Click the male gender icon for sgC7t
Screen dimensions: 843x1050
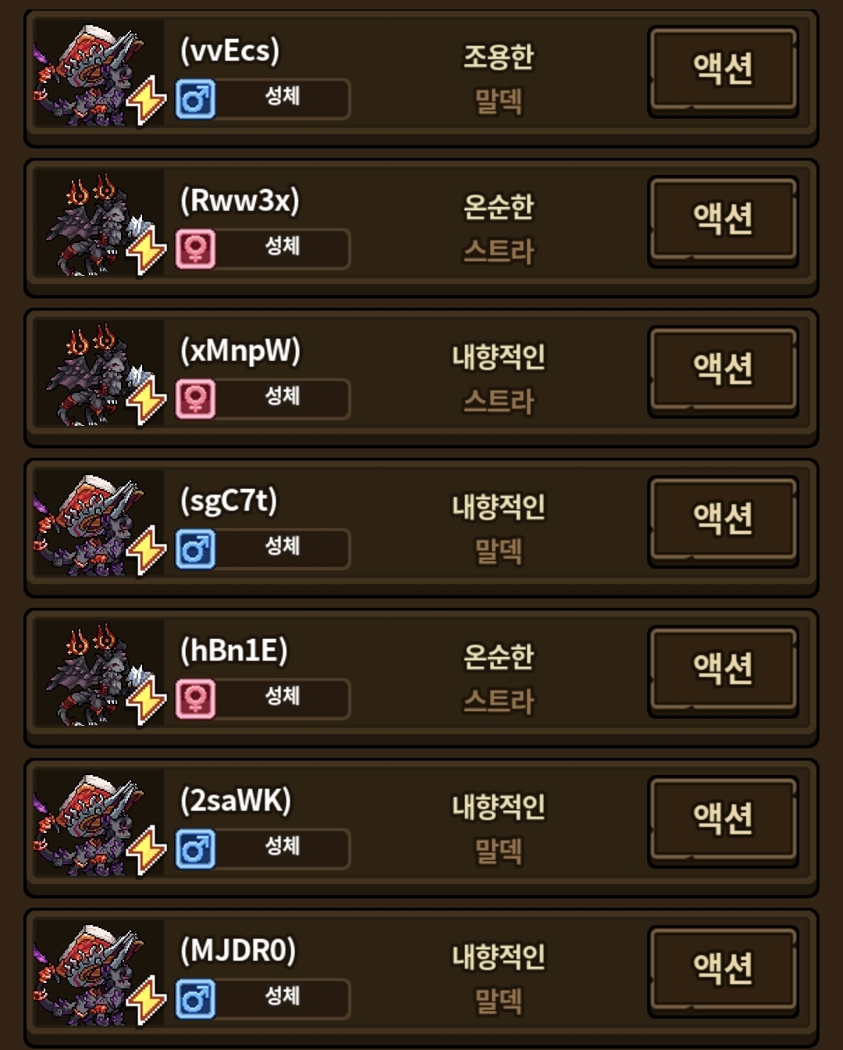pos(195,549)
